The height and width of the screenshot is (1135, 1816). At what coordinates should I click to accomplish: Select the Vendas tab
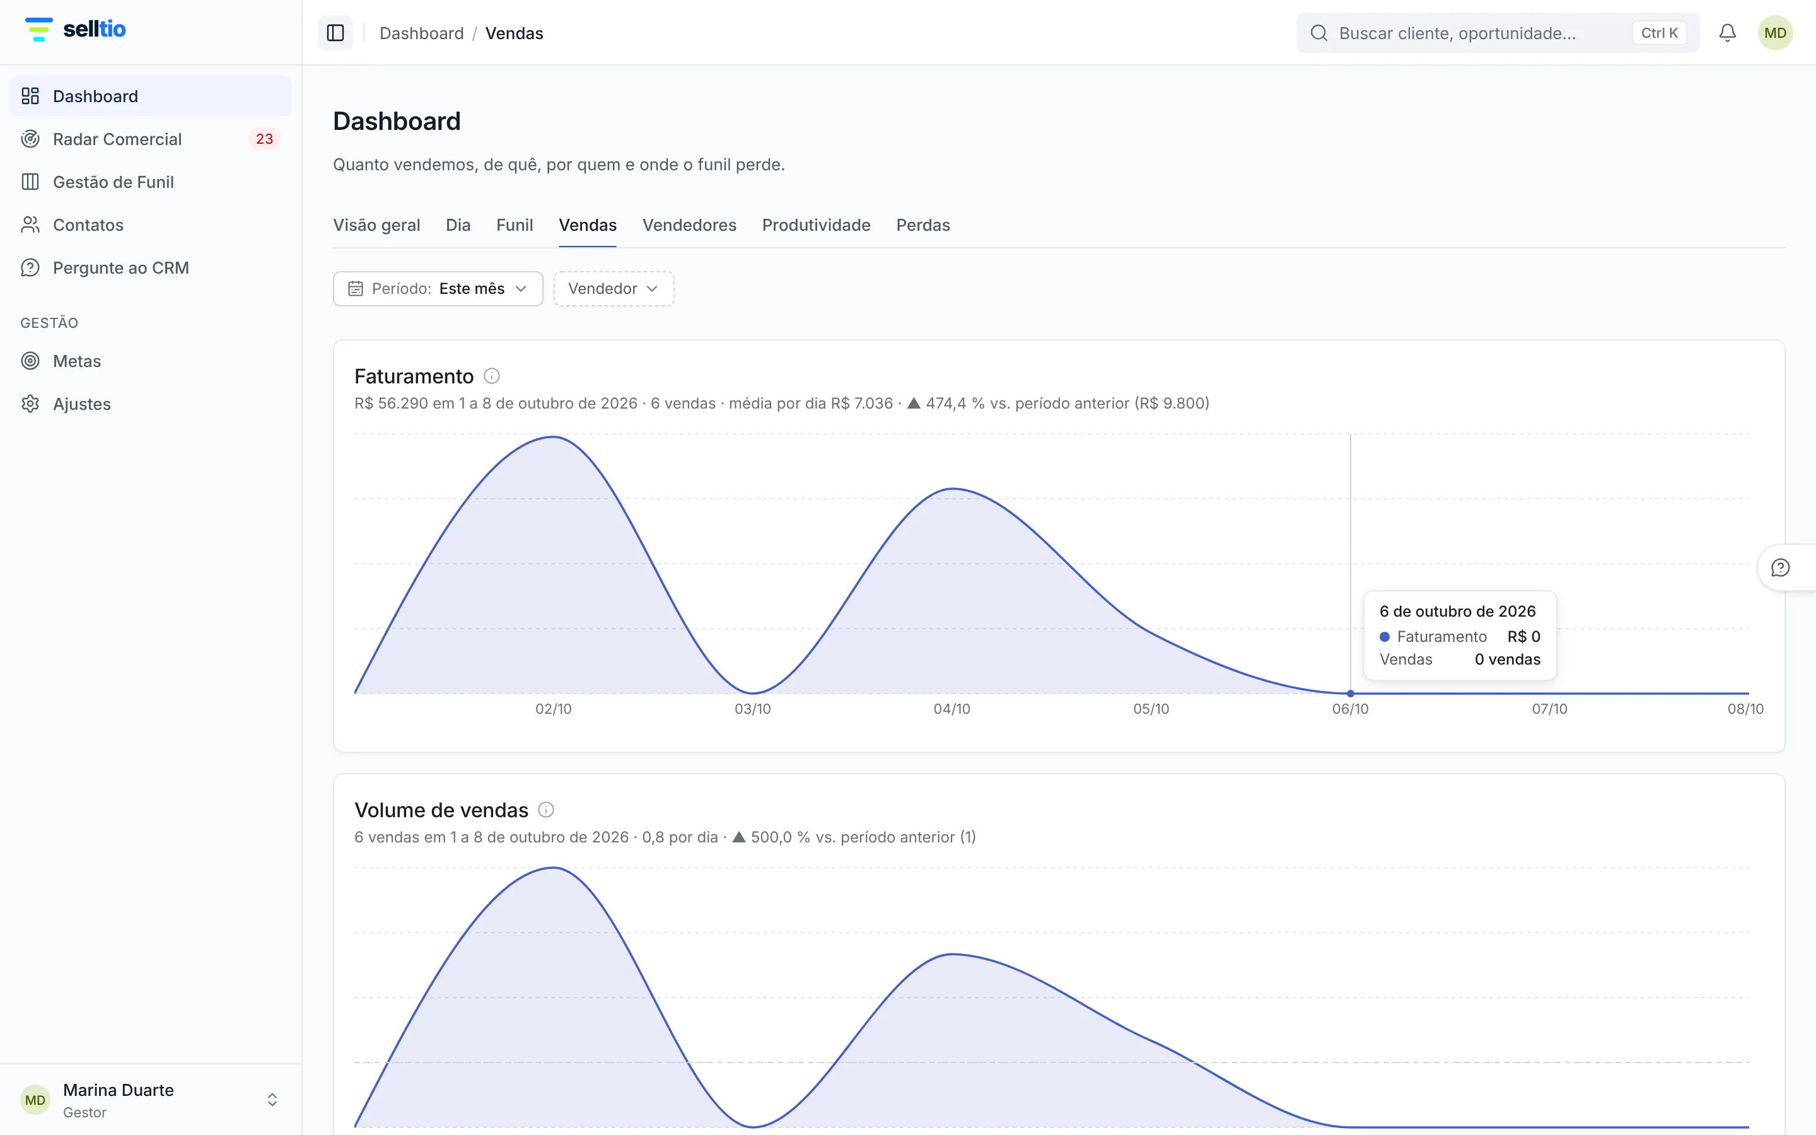588,225
